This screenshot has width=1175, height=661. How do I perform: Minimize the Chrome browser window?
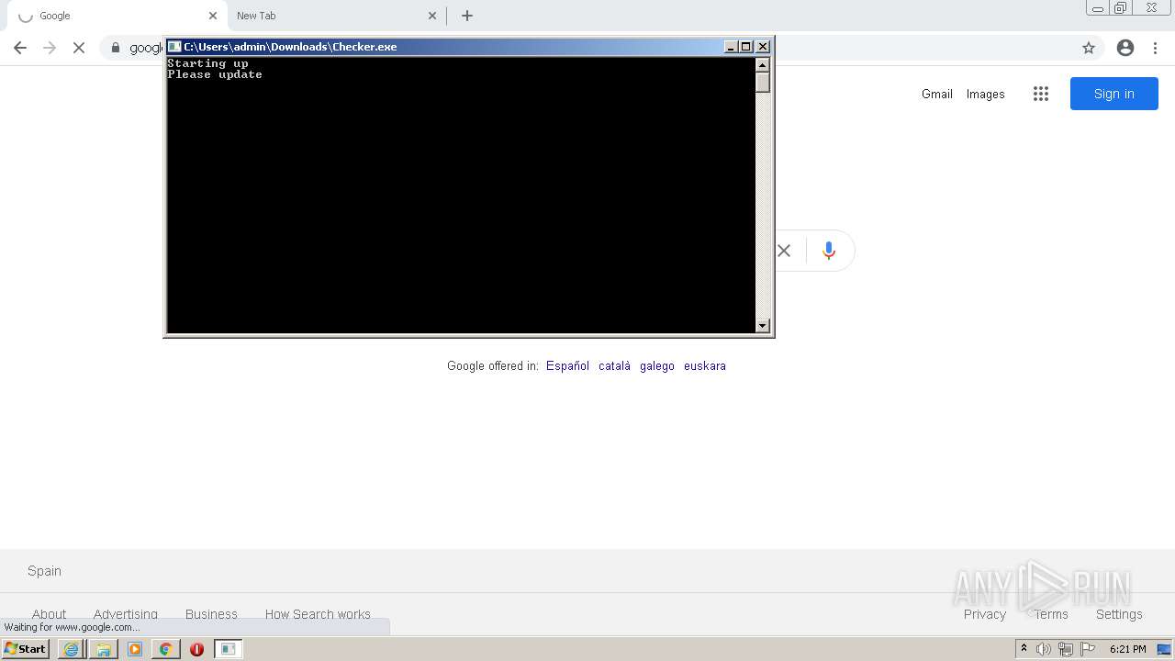click(1098, 8)
